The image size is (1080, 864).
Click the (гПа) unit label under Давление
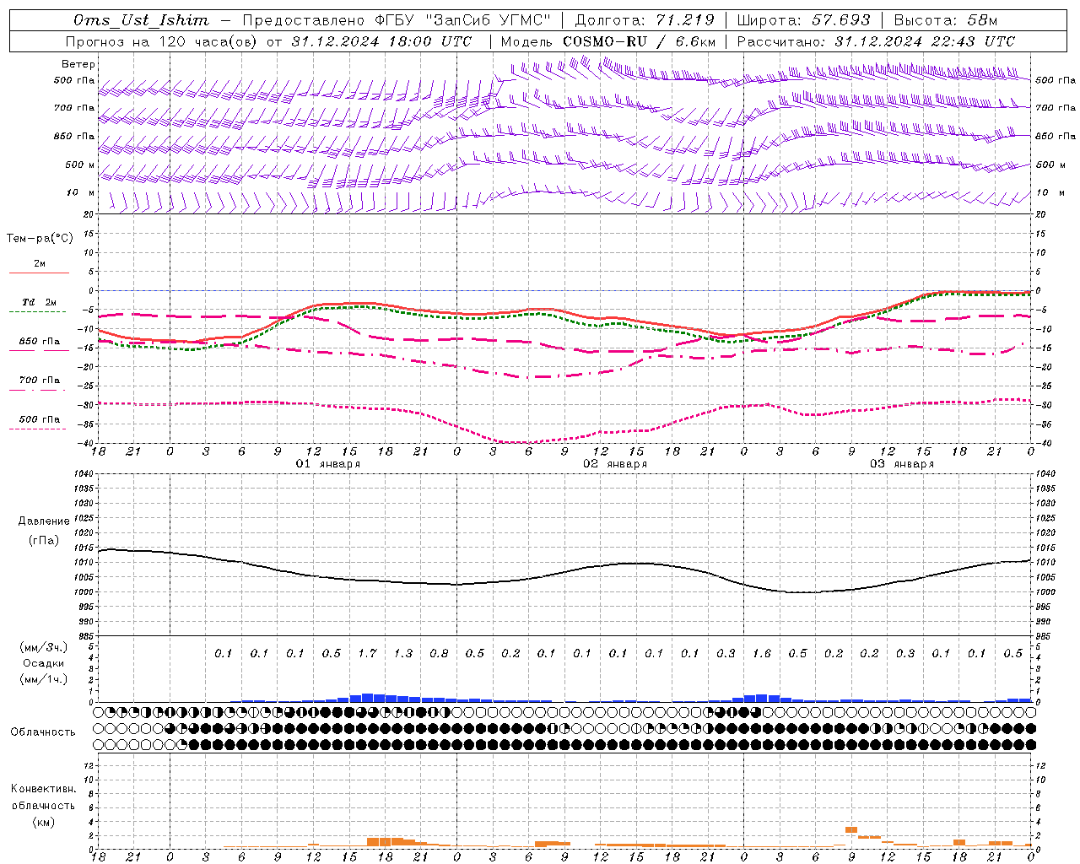tap(44, 540)
